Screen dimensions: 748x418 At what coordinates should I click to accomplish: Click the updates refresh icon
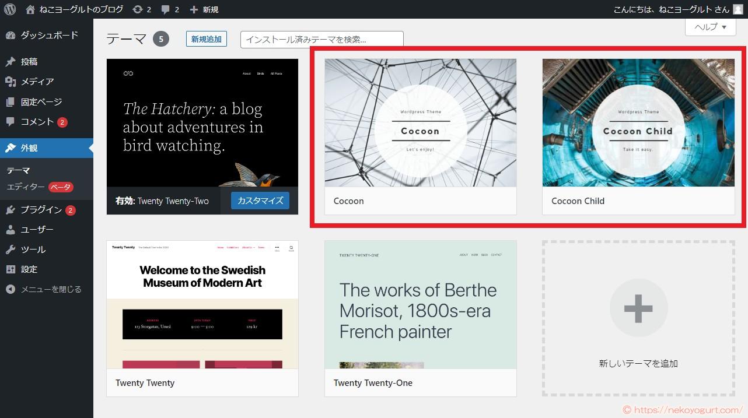[x=138, y=9]
